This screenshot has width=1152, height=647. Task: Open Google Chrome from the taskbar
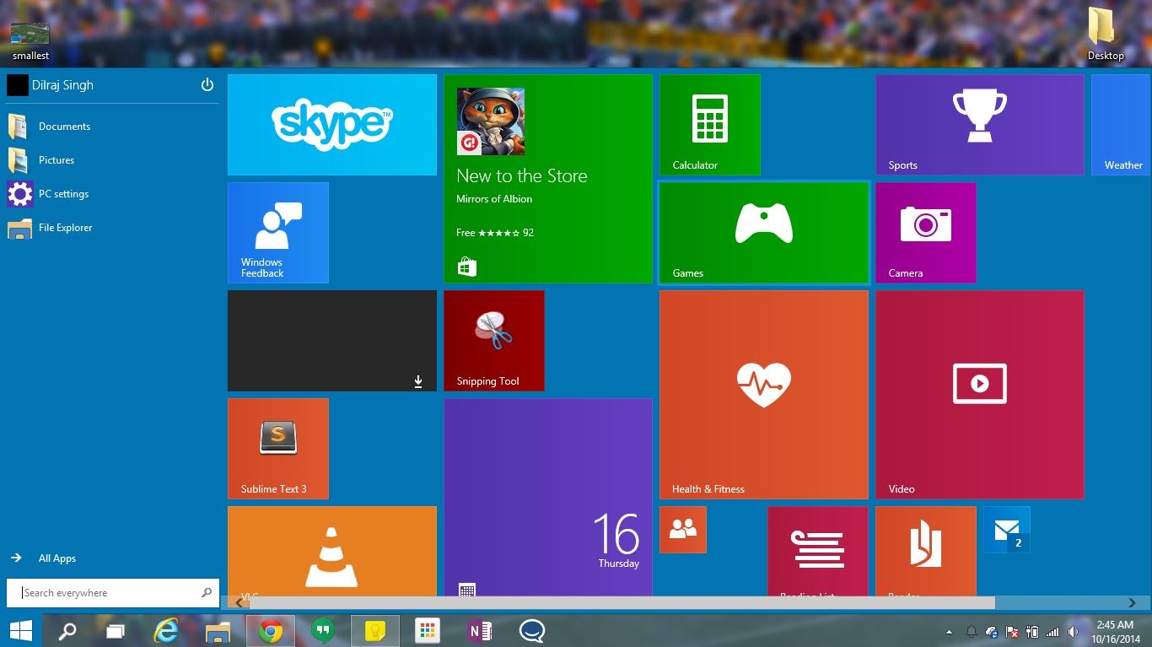click(271, 631)
